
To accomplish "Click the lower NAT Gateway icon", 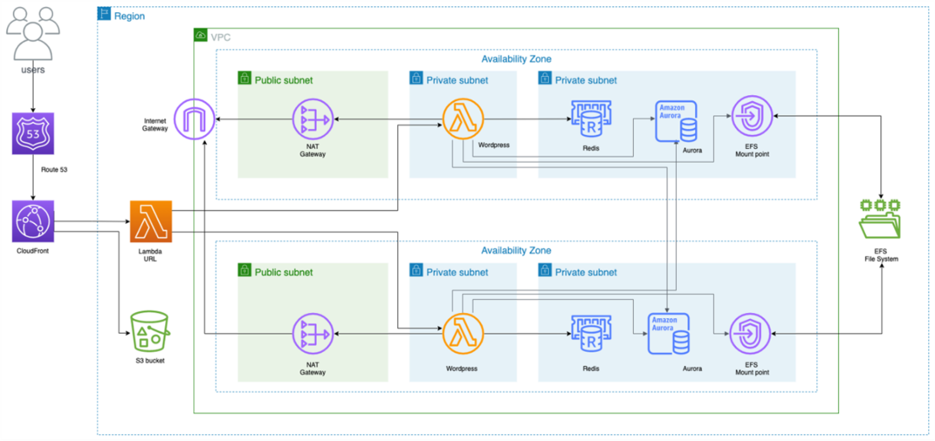I will [x=313, y=335].
